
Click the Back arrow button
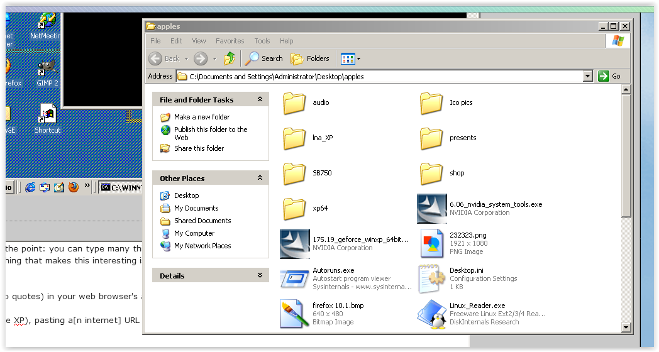(155, 58)
